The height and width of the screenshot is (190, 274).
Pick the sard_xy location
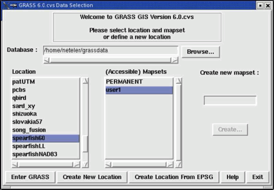point(46,106)
